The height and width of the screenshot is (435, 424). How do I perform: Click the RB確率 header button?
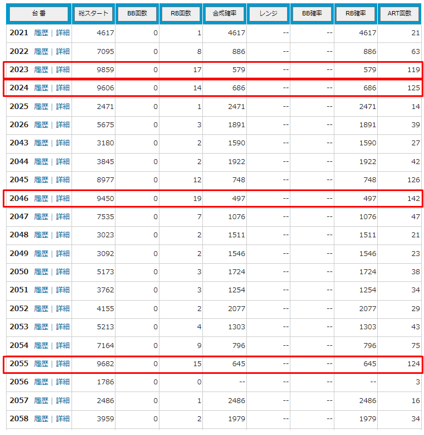point(356,13)
